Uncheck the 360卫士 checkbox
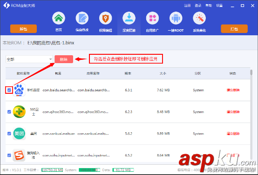 pyautogui.click(x=9, y=112)
